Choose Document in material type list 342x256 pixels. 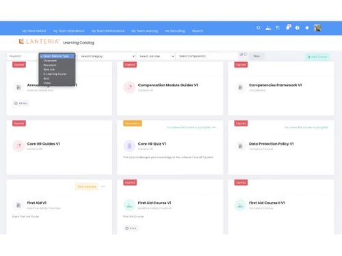[x=57, y=65]
